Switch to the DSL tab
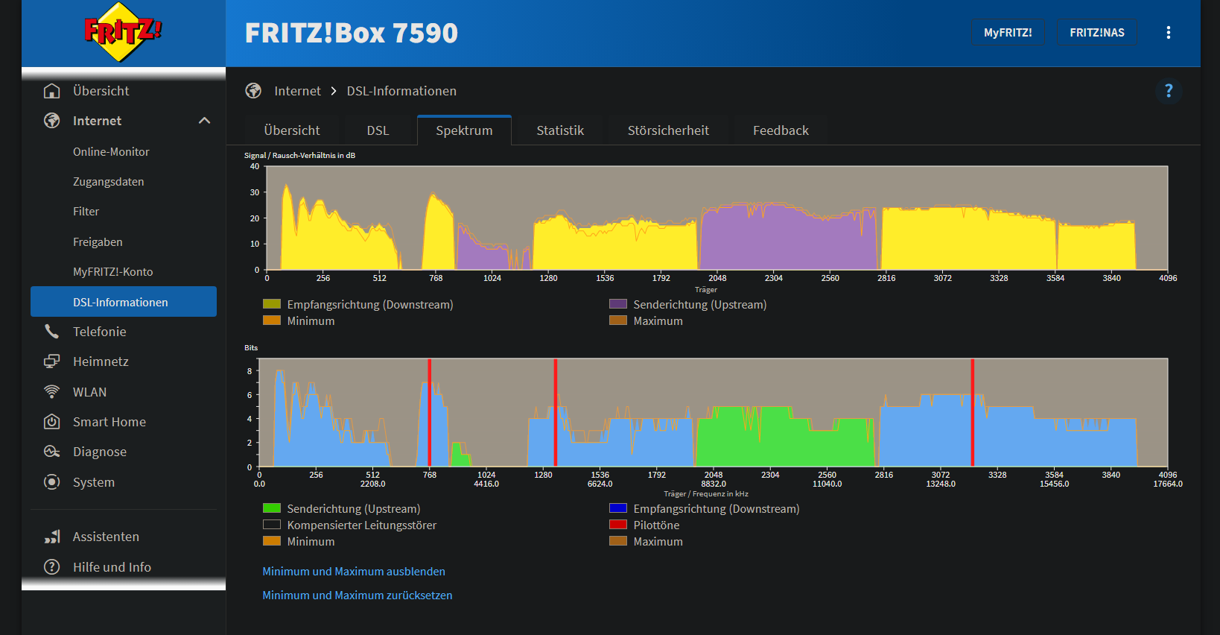Viewport: 1220px width, 635px height. (378, 130)
